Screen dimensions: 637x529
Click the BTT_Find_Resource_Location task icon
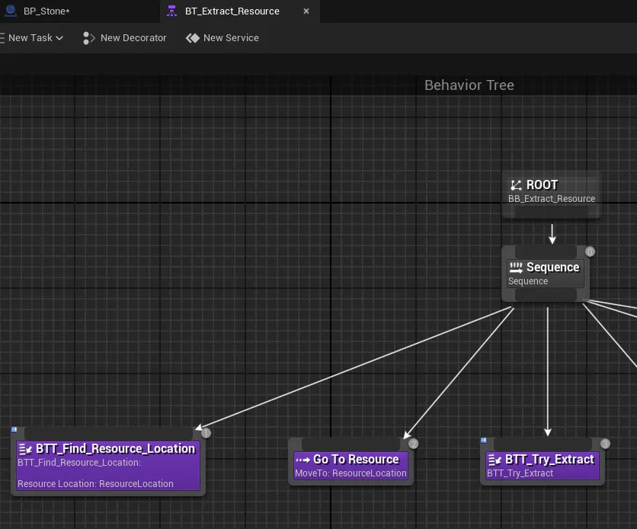tap(25, 449)
